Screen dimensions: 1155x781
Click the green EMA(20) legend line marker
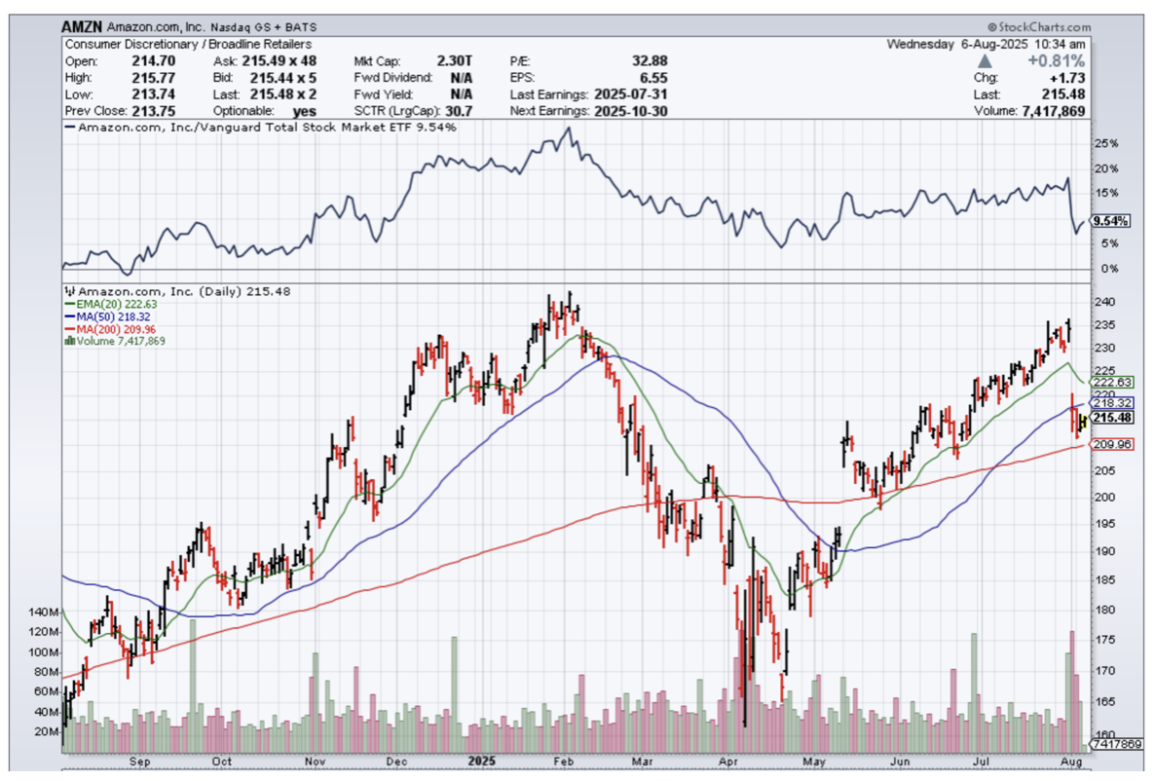(x=68, y=304)
